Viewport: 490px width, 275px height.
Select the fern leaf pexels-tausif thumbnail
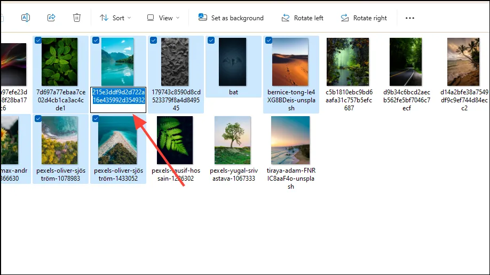coord(175,140)
